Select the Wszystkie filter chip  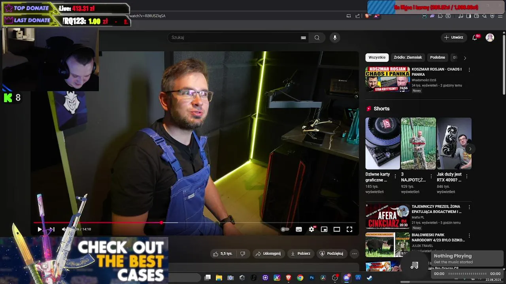pos(377,57)
